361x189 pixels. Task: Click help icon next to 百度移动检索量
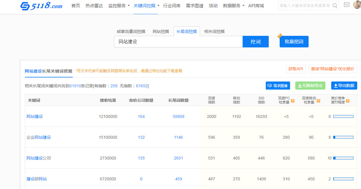point(318,101)
